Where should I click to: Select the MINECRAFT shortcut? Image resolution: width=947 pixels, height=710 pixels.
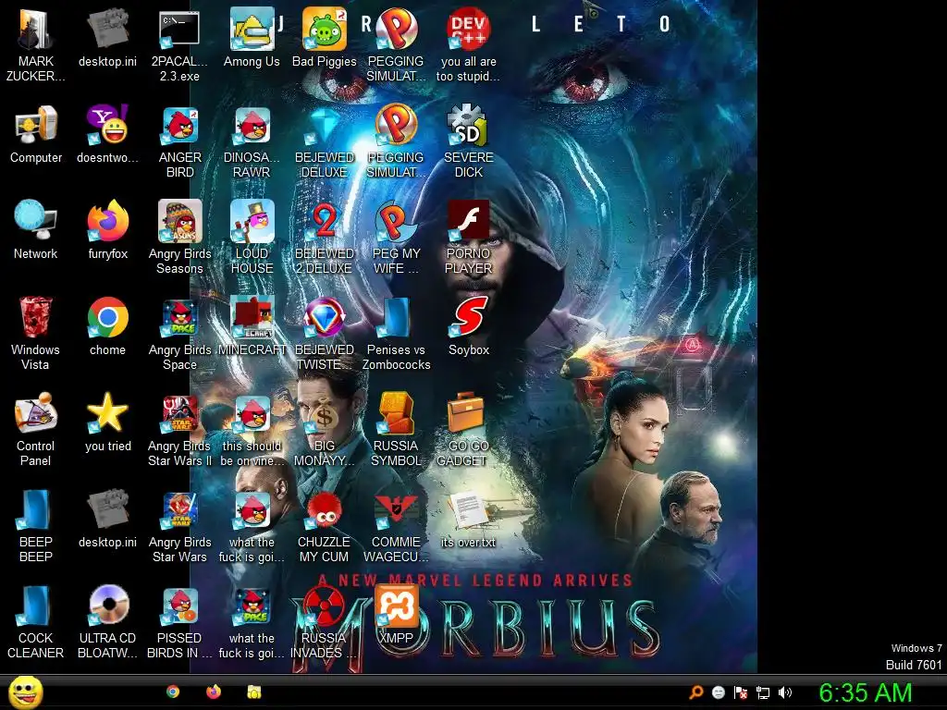252,325
